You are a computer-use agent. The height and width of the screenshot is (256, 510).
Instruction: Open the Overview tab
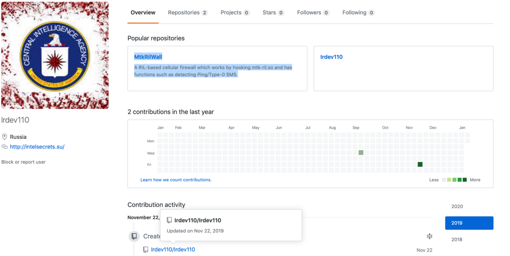pos(143,13)
